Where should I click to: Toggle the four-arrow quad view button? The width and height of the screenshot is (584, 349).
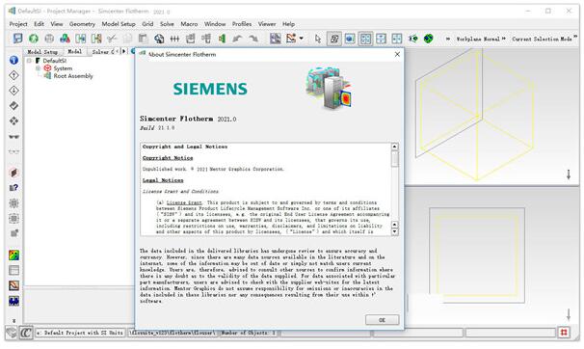tap(397, 39)
